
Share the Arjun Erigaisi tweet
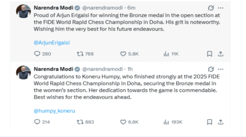point(220,54)
